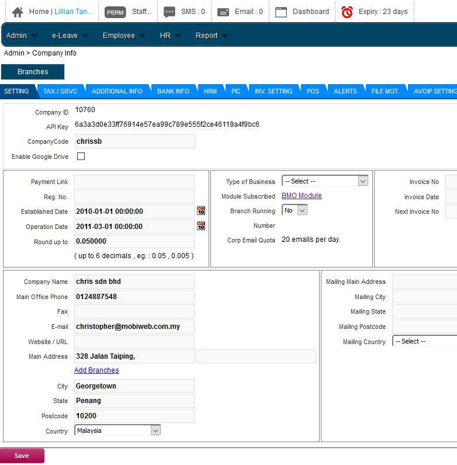Click the Staff... header item
457x465 pixels.
point(141,12)
